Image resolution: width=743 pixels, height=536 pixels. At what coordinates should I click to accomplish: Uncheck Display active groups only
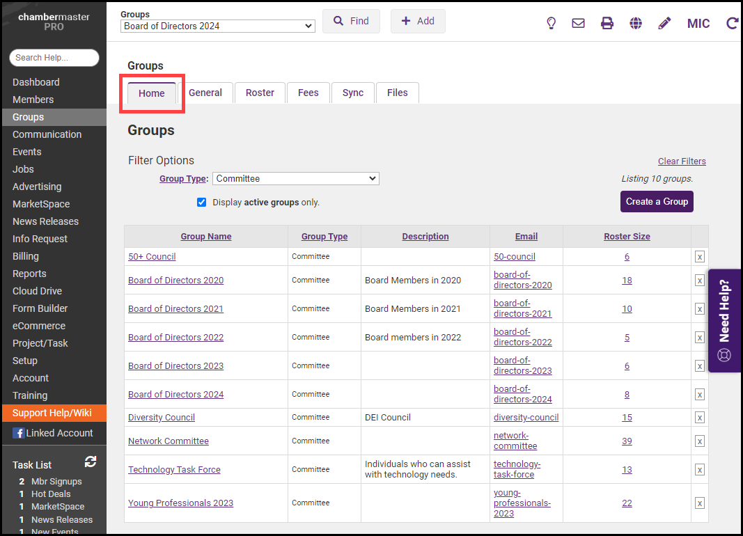click(x=202, y=203)
